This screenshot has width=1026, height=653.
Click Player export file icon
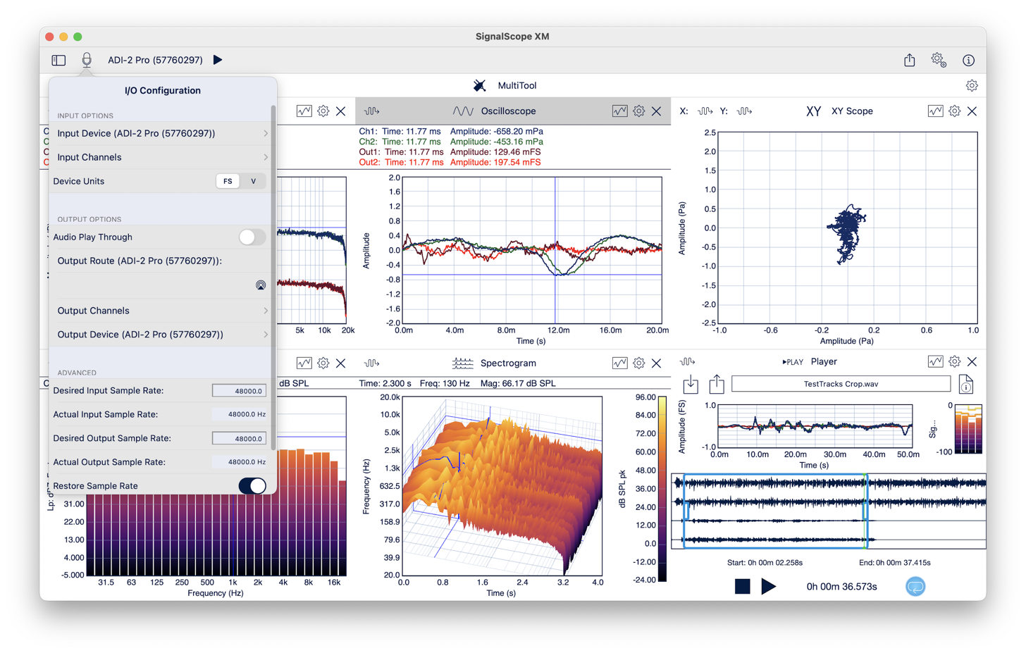pos(717,383)
